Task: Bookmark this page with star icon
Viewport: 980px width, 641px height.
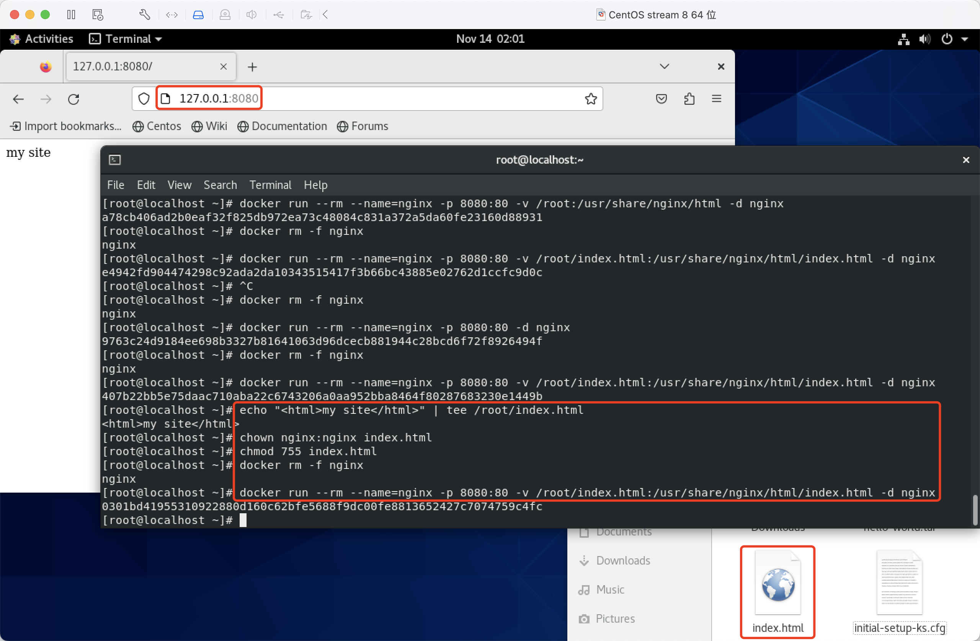Action: tap(590, 99)
